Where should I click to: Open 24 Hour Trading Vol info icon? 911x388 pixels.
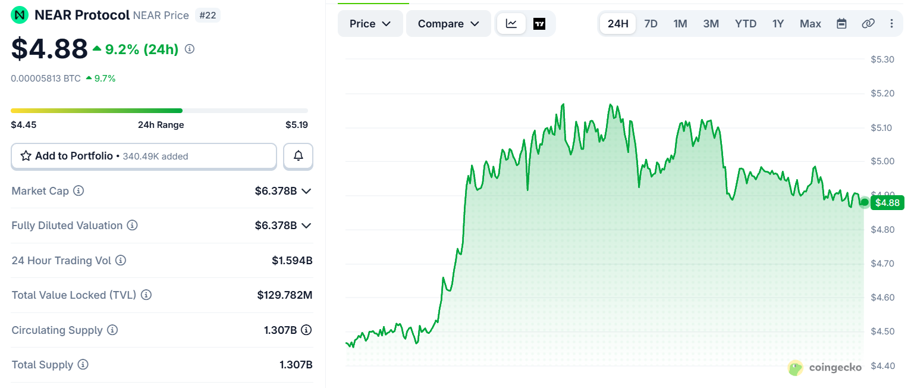[121, 260]
